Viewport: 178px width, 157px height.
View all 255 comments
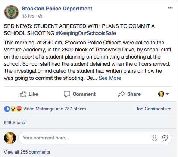pos(27,152)
